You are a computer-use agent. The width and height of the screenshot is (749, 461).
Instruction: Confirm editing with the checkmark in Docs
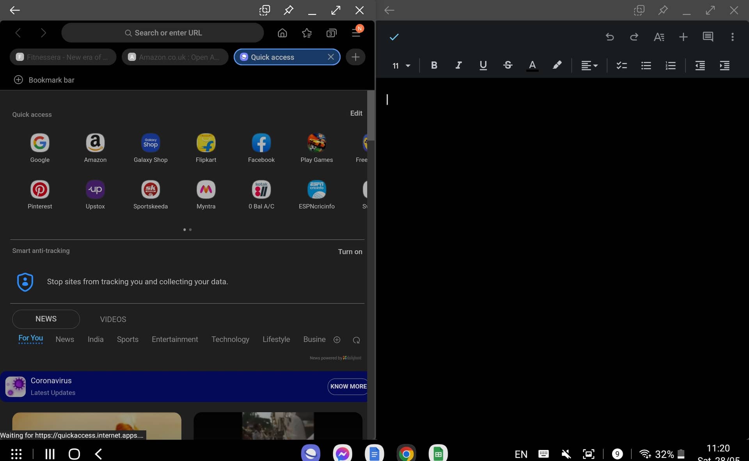coord(394,37)
